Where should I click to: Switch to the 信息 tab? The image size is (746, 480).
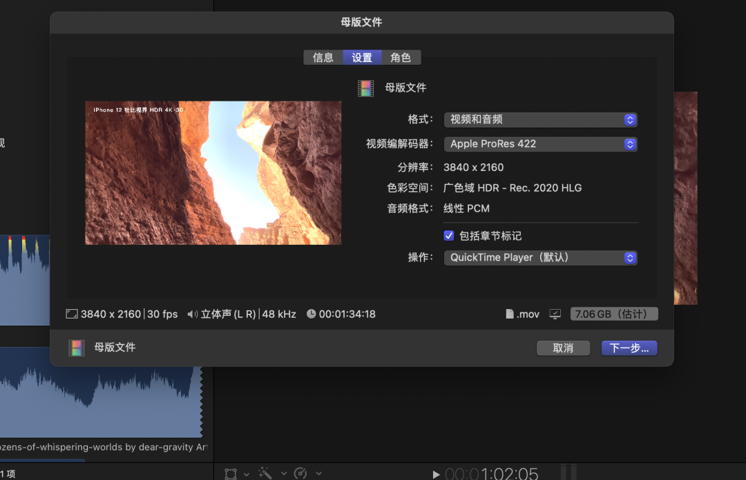[323, 57]
